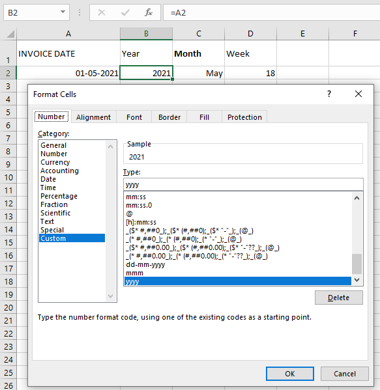The height and width of the screenshot is (390, 380).
Task: Select the Time category
Action: [x=72, y=188]
